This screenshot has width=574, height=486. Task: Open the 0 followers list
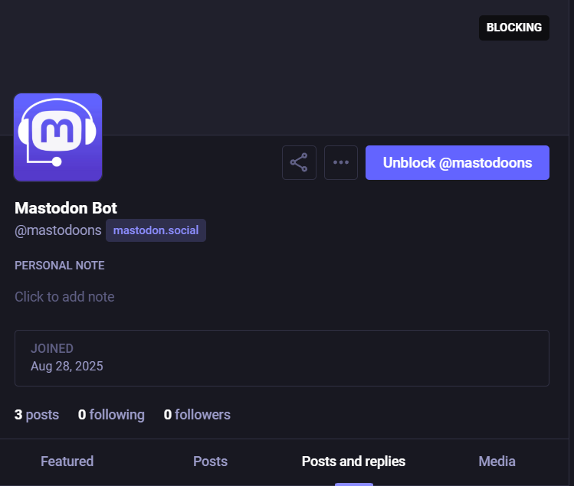point(197,415)
